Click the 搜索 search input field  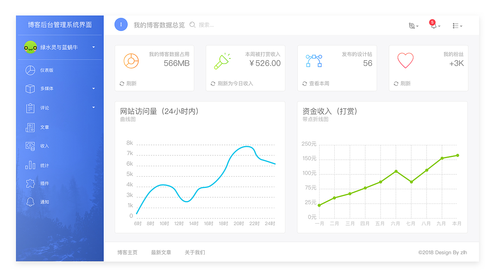206,24
